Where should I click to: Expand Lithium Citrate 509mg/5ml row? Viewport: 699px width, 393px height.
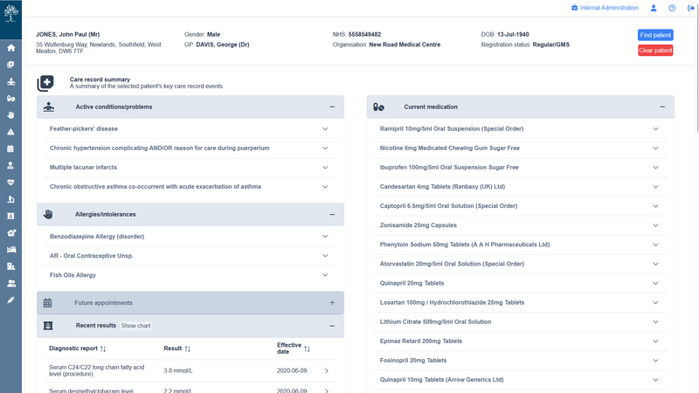click(x=655, y=321)
